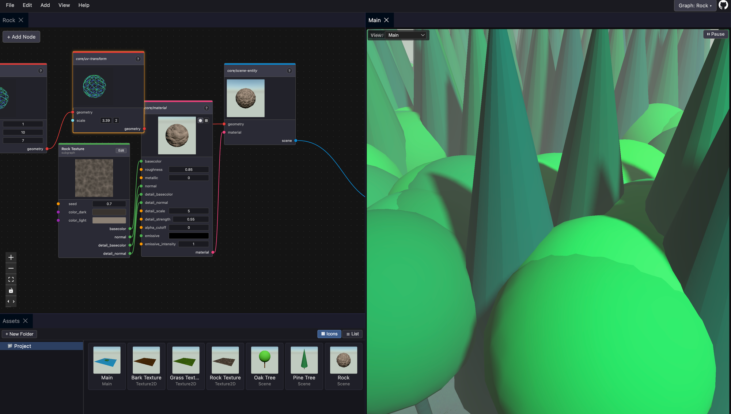The height and width of the screenshot is (414, 731).
Task: Switch material preview to sphere shape
Action: pyautogui.click(x=200, y=120)
